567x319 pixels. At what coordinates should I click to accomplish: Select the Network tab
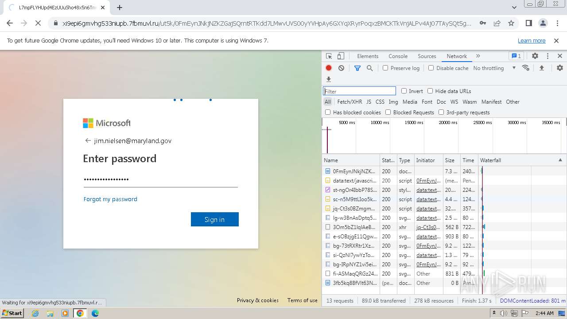coord(457,56)
